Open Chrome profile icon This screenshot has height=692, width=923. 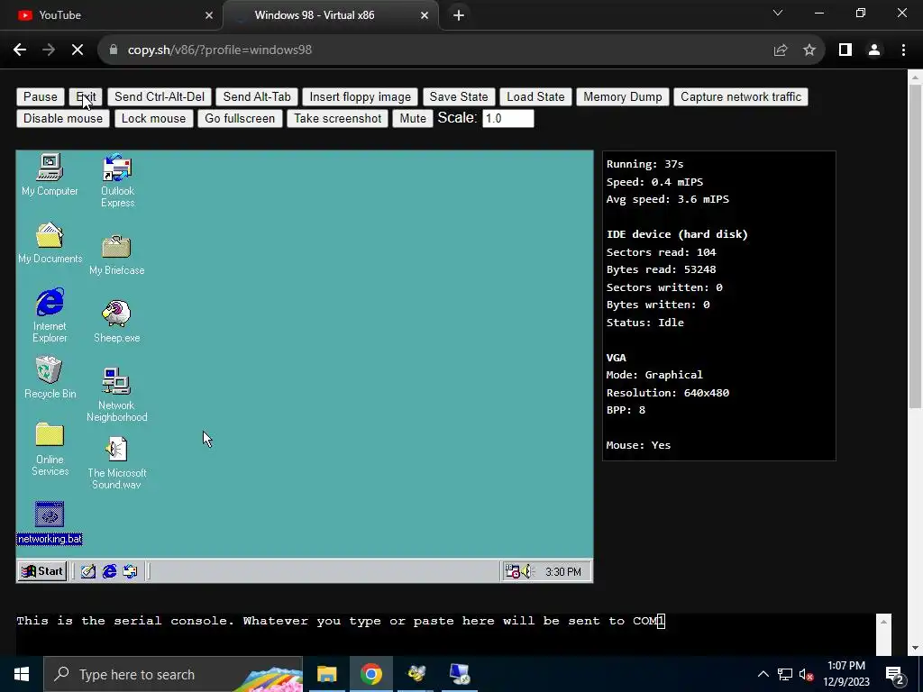coord(874,50)
